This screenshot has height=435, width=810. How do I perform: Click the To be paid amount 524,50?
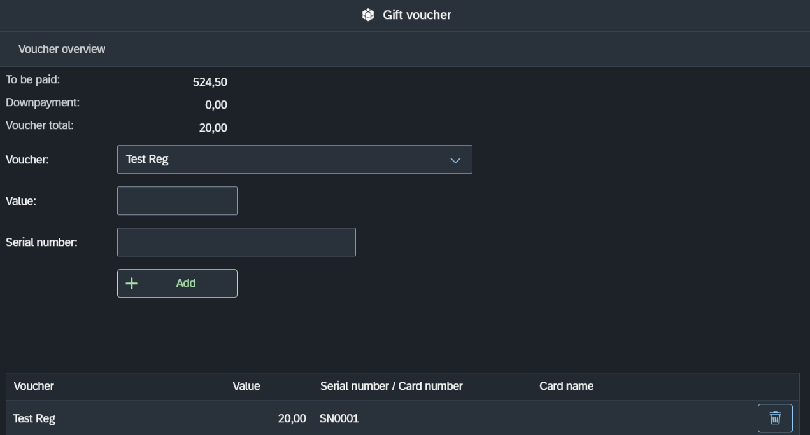[210, 82]
